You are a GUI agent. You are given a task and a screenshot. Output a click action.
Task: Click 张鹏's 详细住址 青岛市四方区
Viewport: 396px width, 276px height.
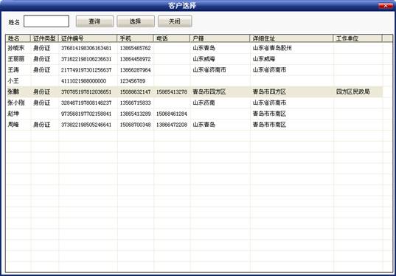pyautogui.click(x=269, y=92)
